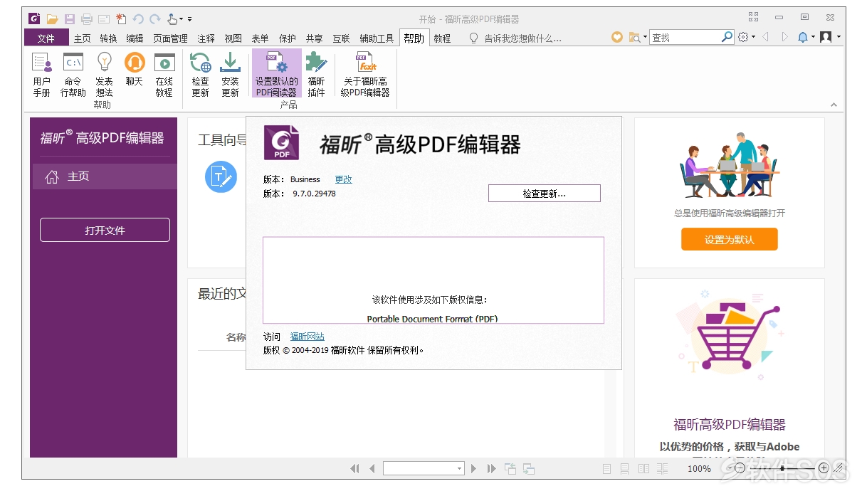Click the zoom slider handle in status bar
Screen dimensions: 862x491
click(x=782, y=468)
